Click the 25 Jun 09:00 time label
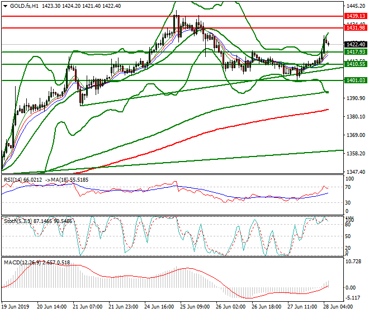This screenshot has width=369, height=313. pos(195,307)
